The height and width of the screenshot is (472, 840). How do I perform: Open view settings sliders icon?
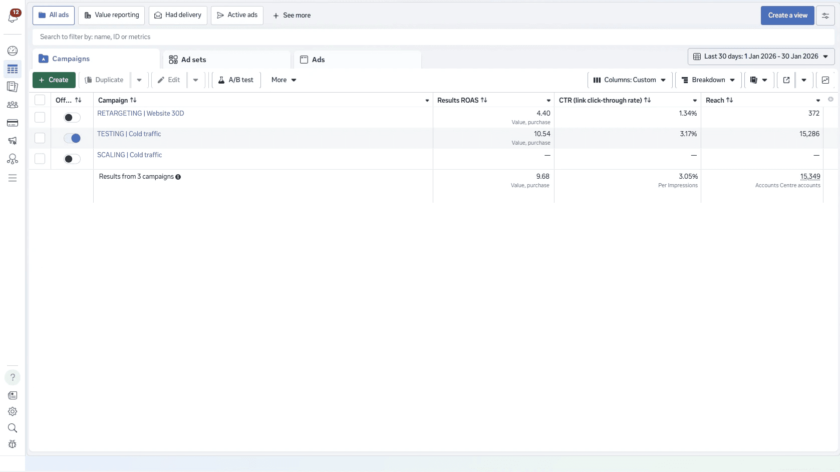825,16
